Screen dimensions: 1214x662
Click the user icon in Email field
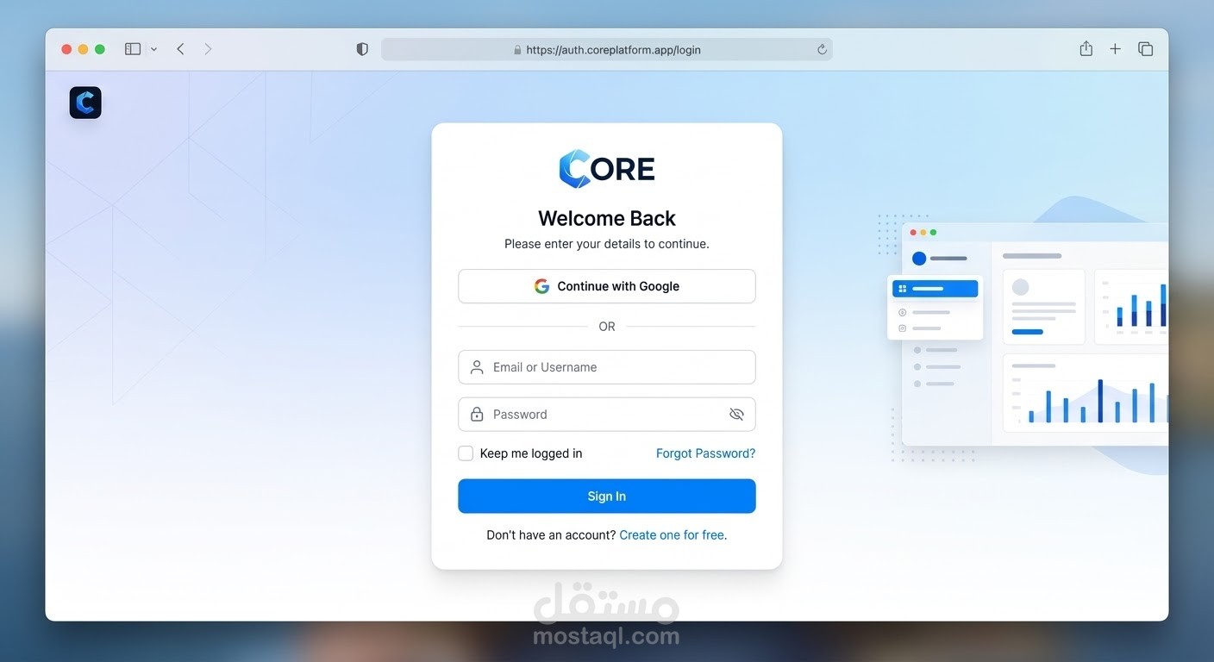tap(477, 367)
